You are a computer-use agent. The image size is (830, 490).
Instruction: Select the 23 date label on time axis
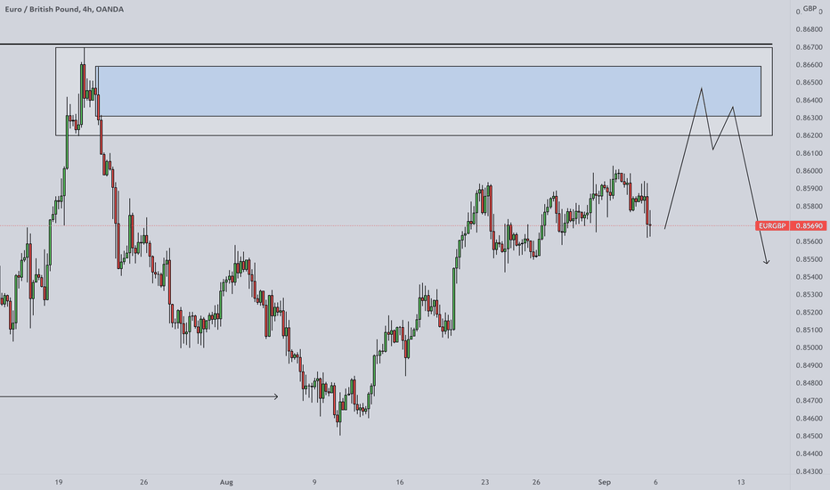(x=484, y=482)
